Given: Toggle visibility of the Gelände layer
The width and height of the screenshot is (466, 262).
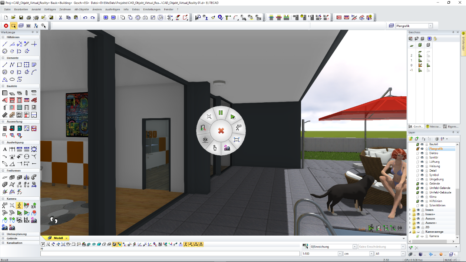Looking at the screenshot, I should (x=422, y=184).
